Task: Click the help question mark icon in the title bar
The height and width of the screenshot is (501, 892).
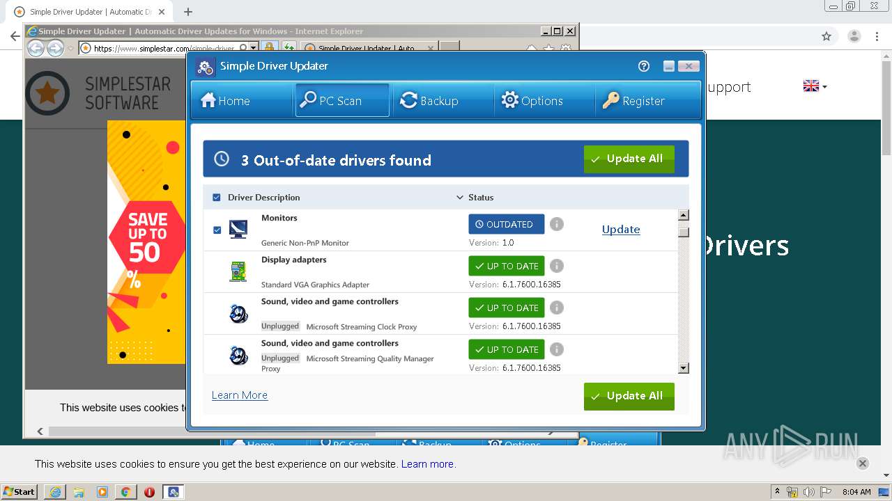Action: tap(644, 66)
